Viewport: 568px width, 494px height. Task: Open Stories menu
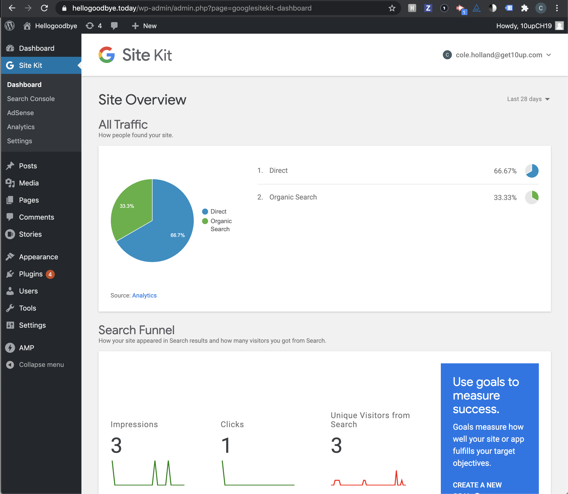41,234
